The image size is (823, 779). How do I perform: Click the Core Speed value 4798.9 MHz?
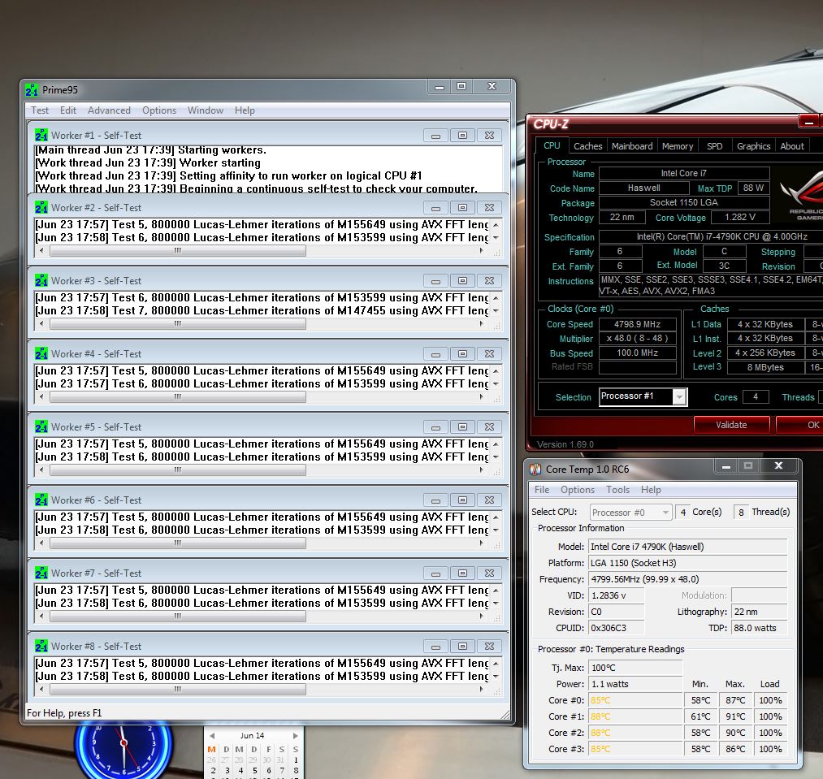[637, 324]
